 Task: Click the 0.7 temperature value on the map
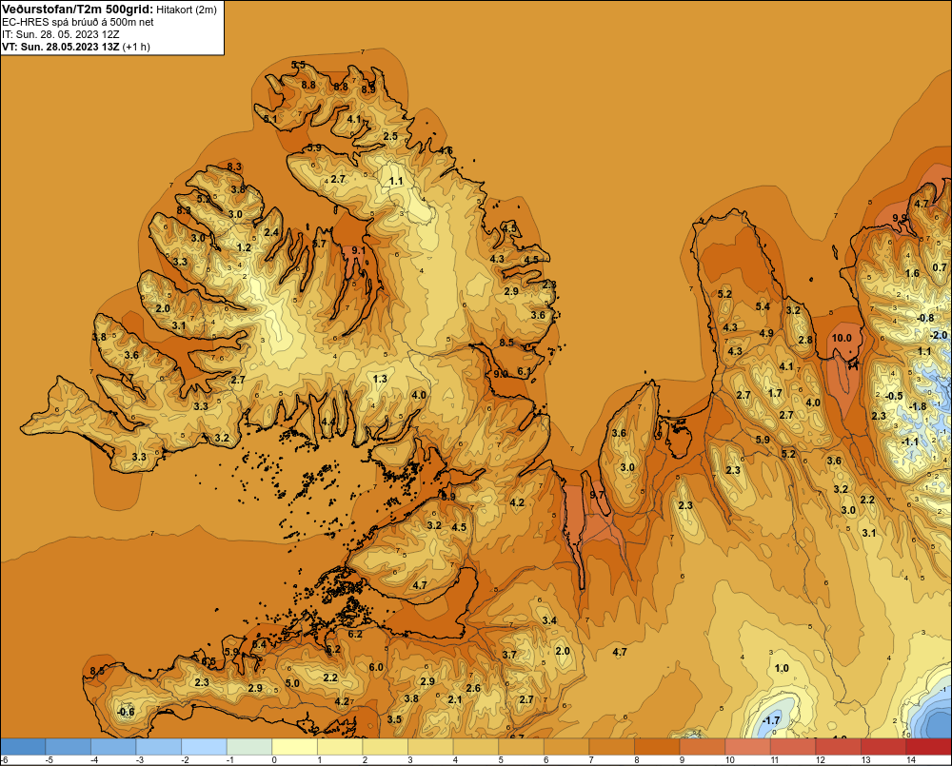click(x=940, y=267)
